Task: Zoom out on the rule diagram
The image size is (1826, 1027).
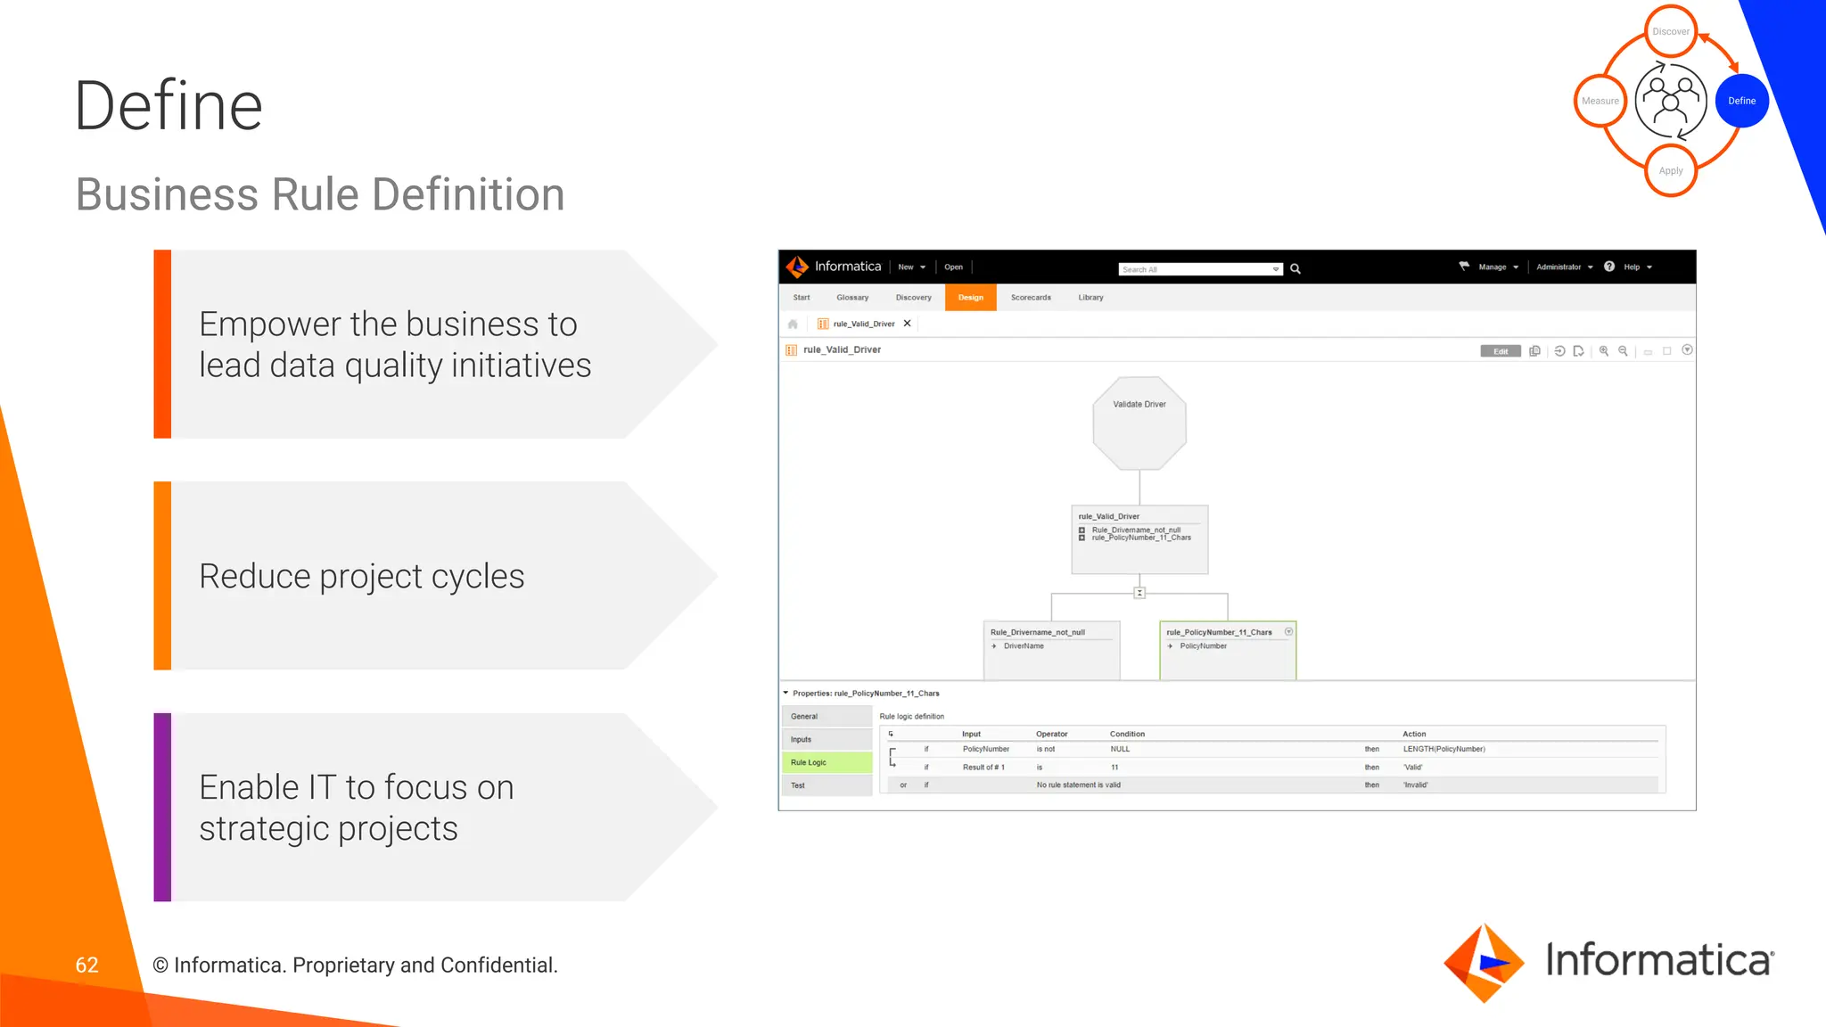Action: pos(1623,350)
